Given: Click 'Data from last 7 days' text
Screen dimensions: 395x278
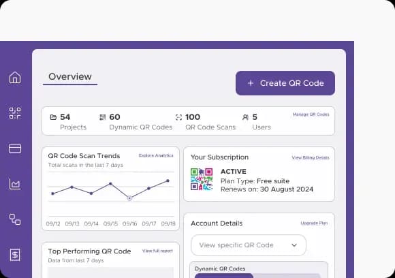Looking at the screenshot, I should 76,260.
